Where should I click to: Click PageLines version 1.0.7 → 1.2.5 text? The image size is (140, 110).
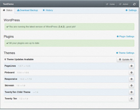click(24, 66)
